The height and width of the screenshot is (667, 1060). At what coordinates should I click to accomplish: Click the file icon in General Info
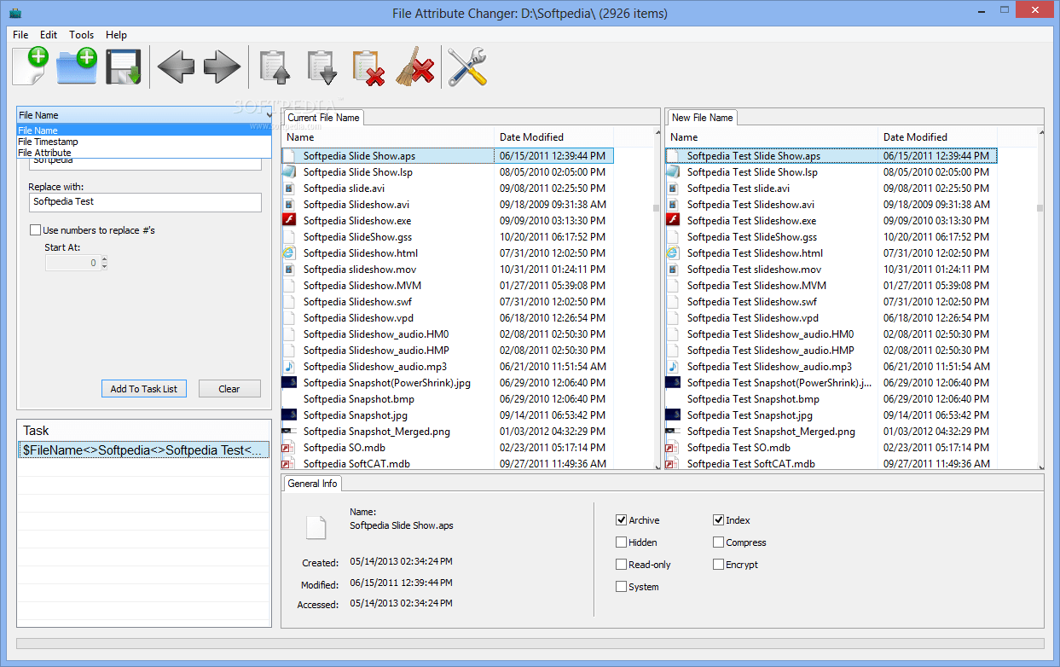click(316, 526)
